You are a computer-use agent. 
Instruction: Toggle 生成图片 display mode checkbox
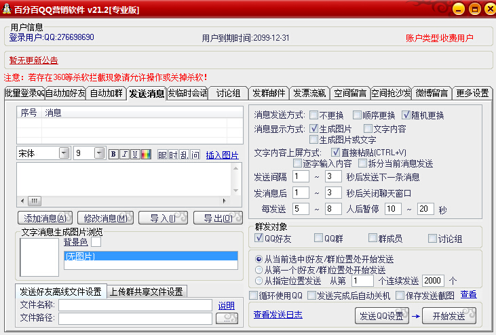point(313,128)
